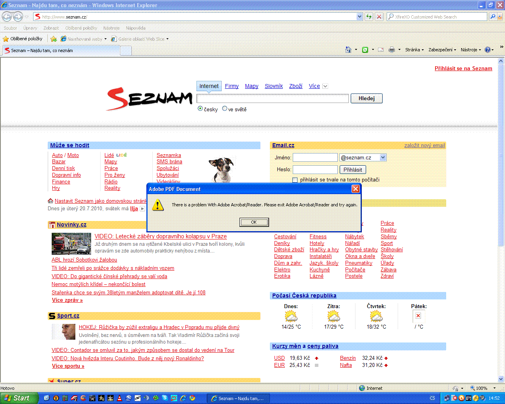
Task: Click the Read Mail envelope icon
Action: tap(381, 50)
